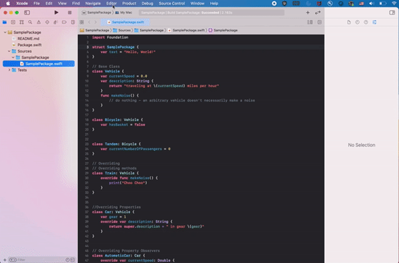Stop the running build

70,12
